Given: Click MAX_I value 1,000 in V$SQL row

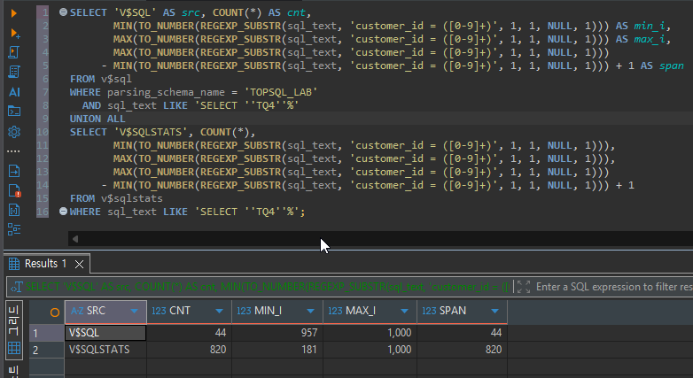Looking at the screenshot, I should coord(370,333).
